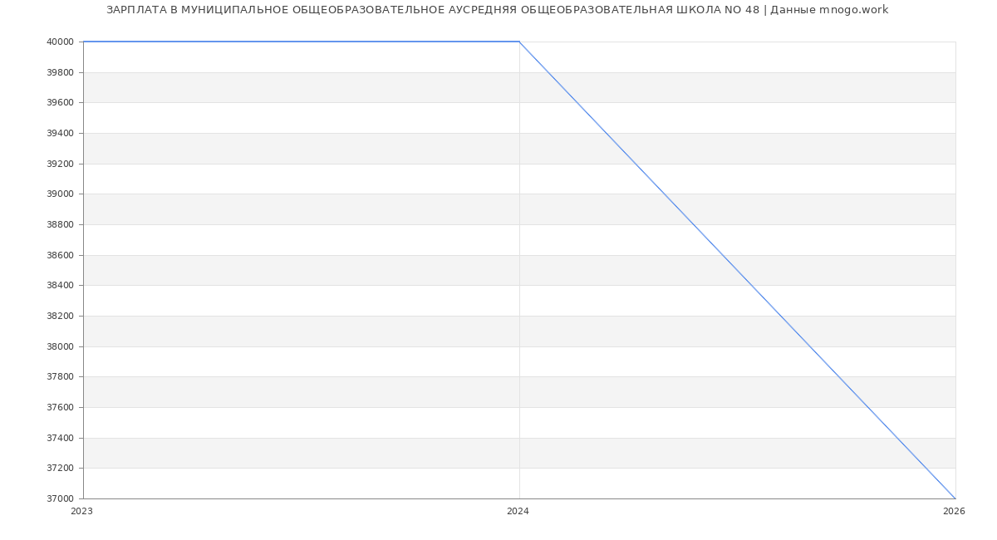Click the 2026 x-axis label
Viewport: 997px width, 540px height.
954,512
